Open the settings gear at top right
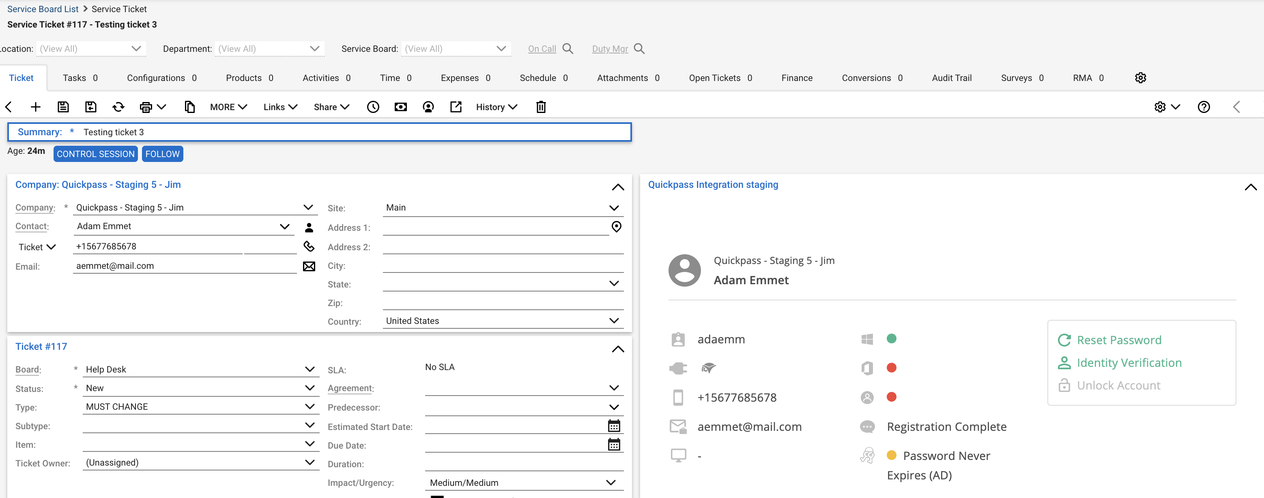 (1140, 77)
